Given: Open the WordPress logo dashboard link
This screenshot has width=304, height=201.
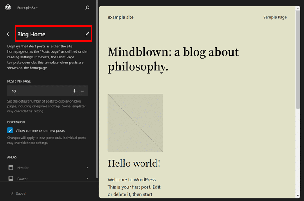Looking at the screenshot, I should click(8, 7).
